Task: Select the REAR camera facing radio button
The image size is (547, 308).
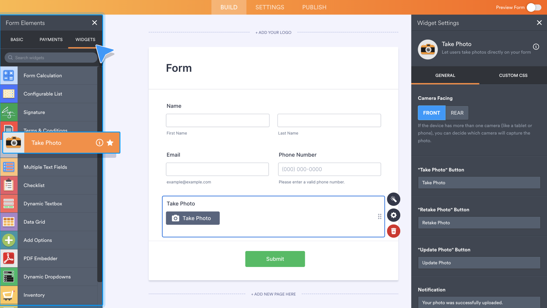Action: pyautogui.click(x=457, y=113)
